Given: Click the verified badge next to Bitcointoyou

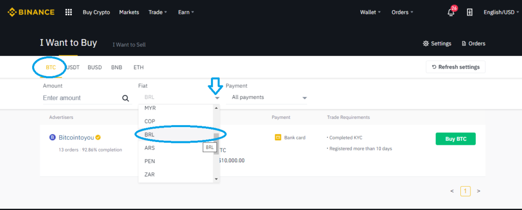Looking at the screenshot, I should [98, 138].
